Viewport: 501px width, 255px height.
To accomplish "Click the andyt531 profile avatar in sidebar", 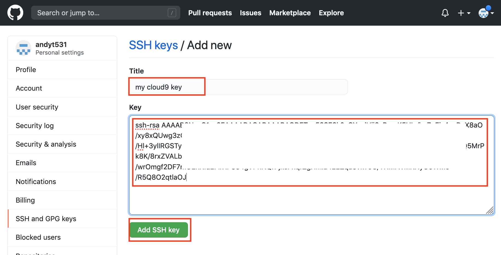I will pyautogui.click(x=23, y=48).
